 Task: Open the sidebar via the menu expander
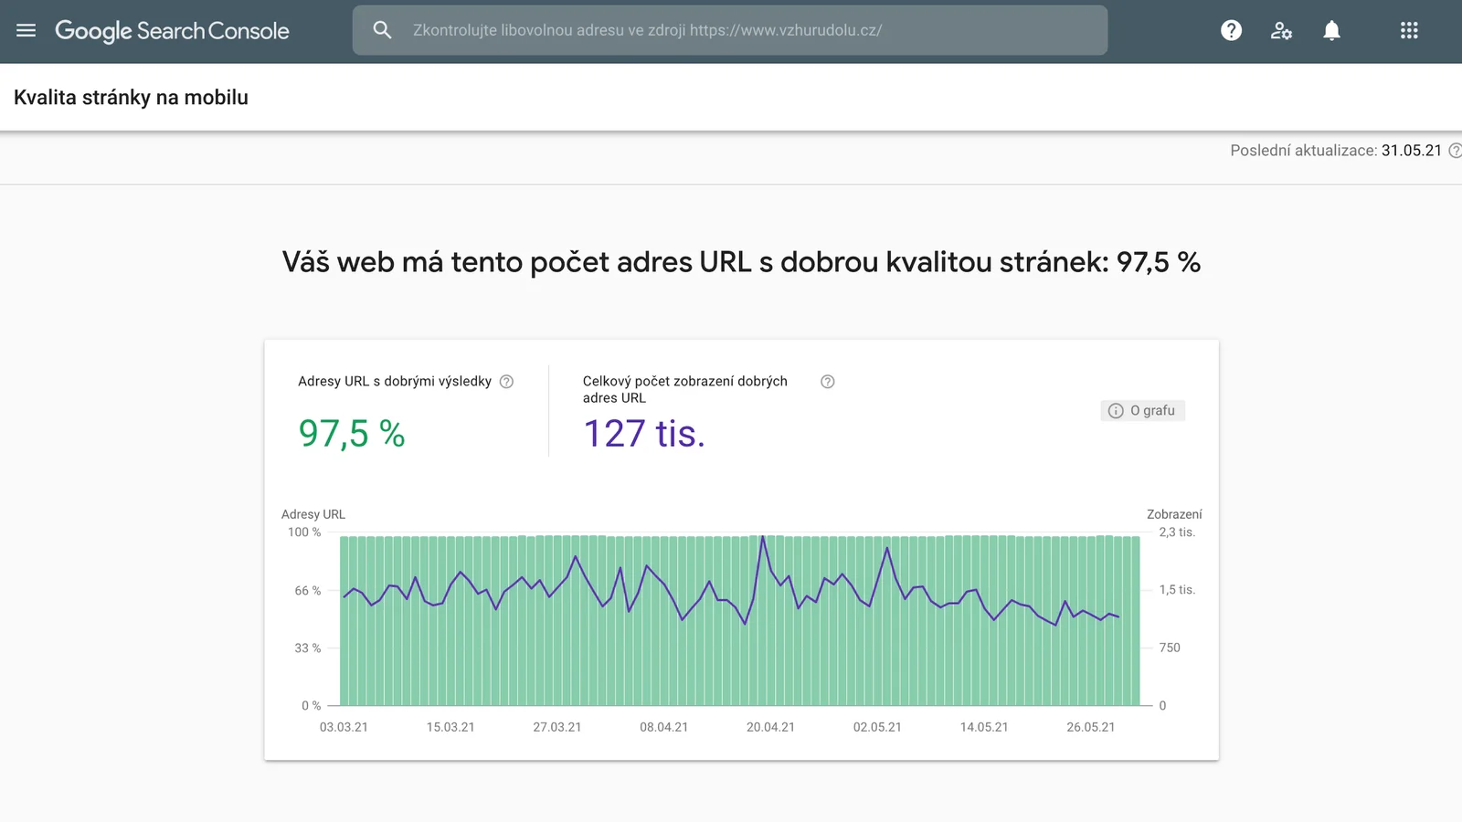pos(26,30)
